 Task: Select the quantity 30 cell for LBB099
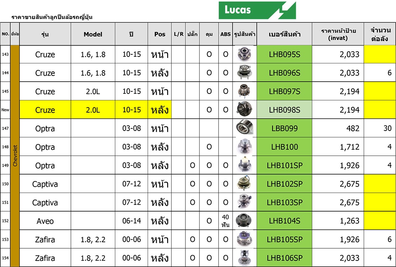[380, 128]
